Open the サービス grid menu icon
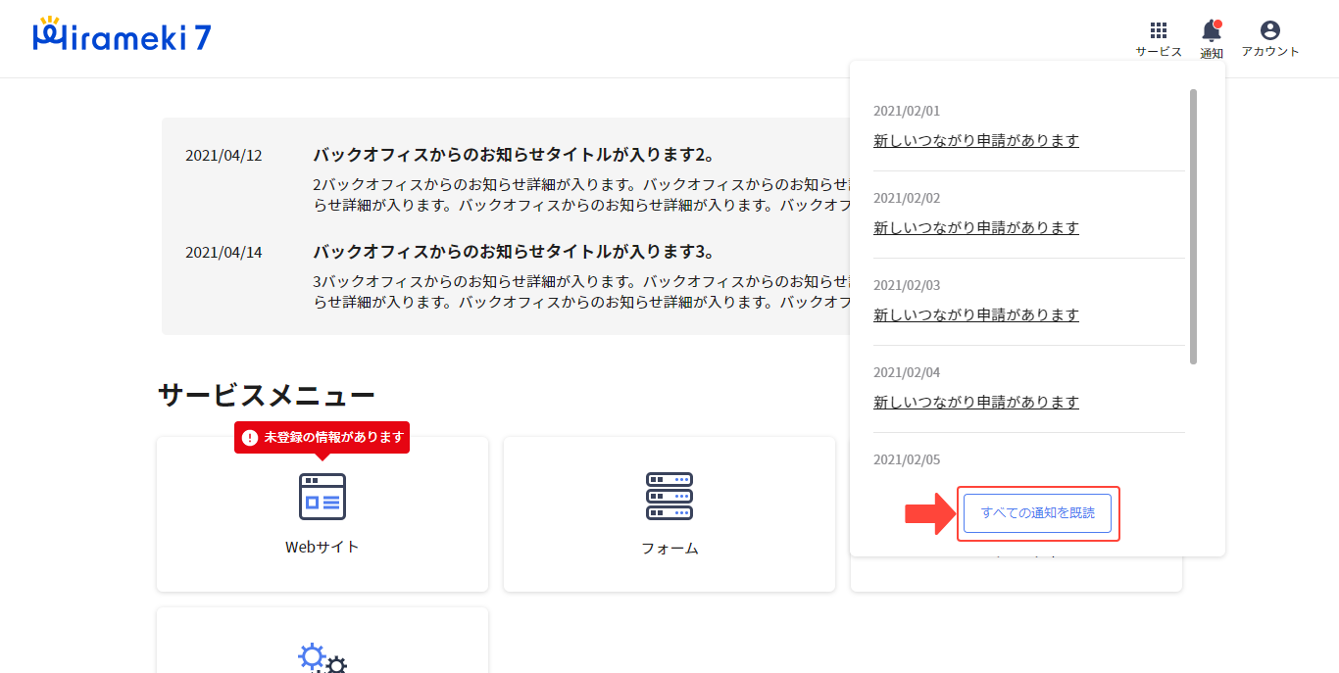The image size is (1339, 673). click(1159, 30)
